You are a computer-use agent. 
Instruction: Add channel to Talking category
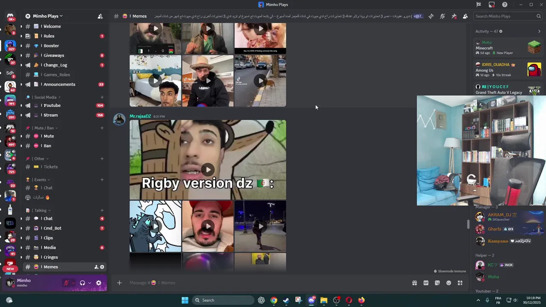[x=102, y=210]
